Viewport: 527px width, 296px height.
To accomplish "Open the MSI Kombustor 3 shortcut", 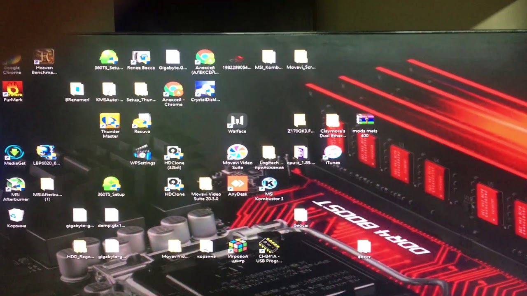I will (269, 189).
